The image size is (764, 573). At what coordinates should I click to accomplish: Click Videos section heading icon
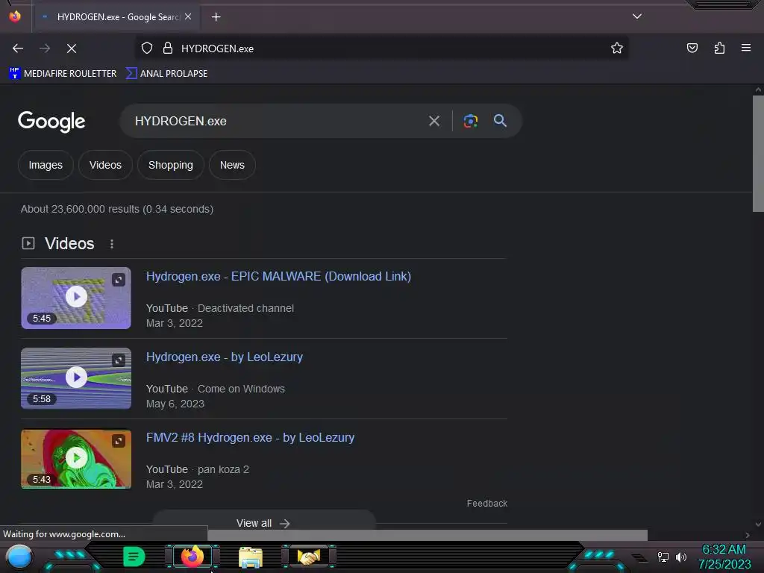[28, 243]
